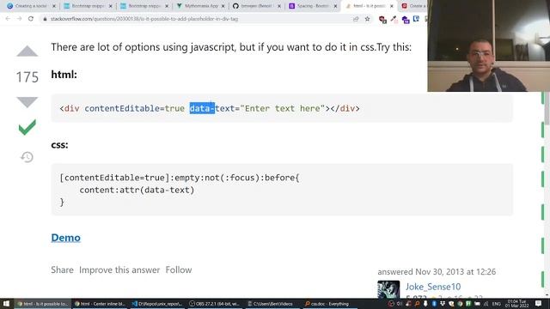
Task: Click the purple extension icon in toolbar
Action: coord(406,20)
